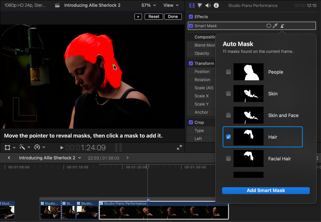
Task: Toggle the Effects checkbox
Action: pos(191,17)
